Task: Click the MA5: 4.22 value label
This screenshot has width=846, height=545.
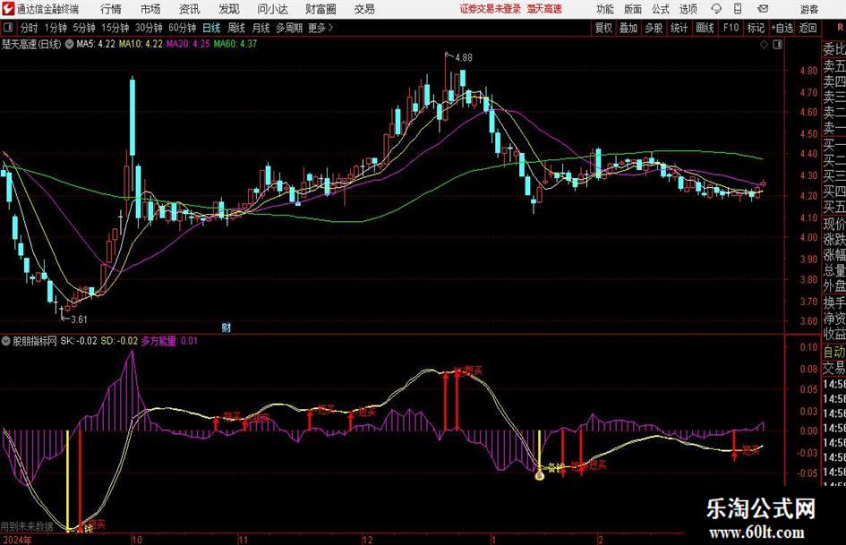Action: [96, 44]
